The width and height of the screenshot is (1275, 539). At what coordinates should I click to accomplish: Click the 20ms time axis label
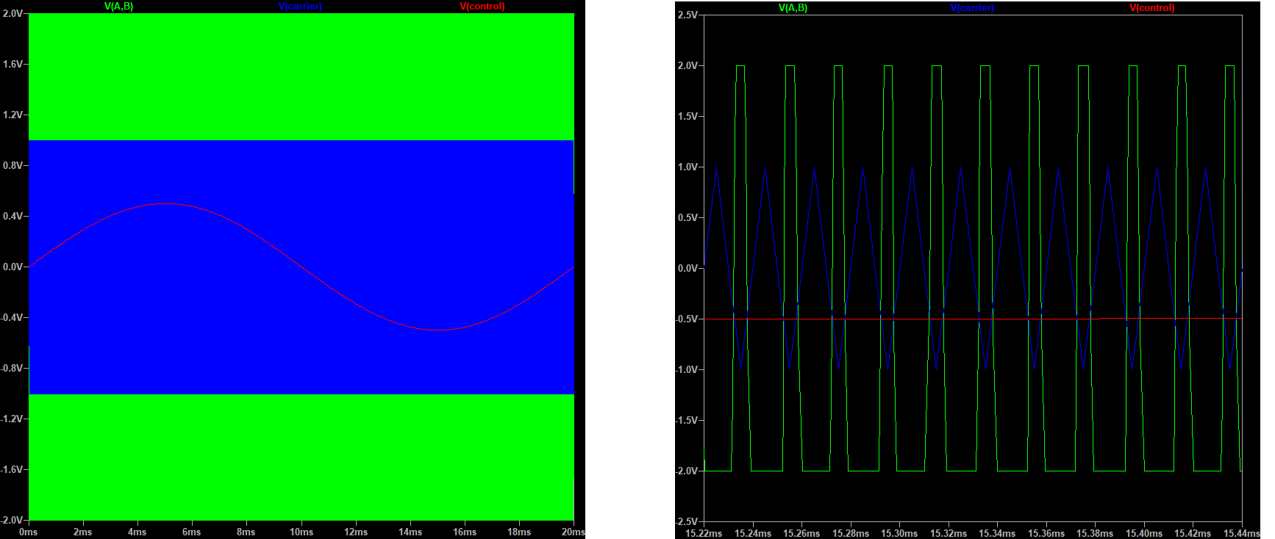574,532
